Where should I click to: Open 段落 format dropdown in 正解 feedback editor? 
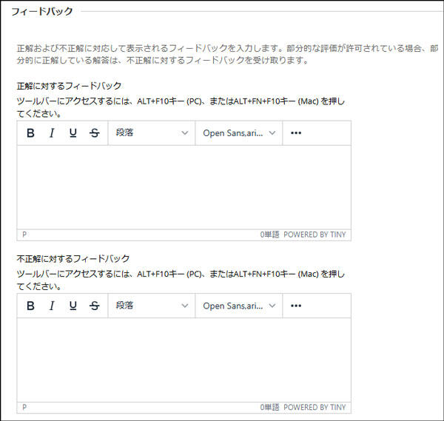152,132
